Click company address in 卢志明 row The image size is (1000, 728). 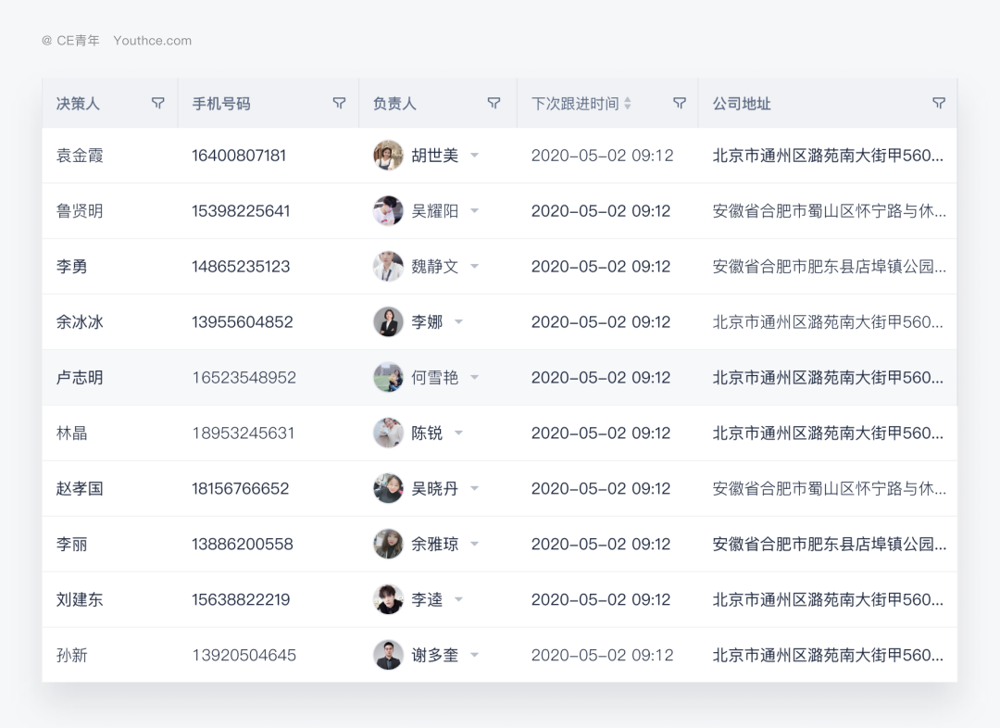(x=828, y=377)
